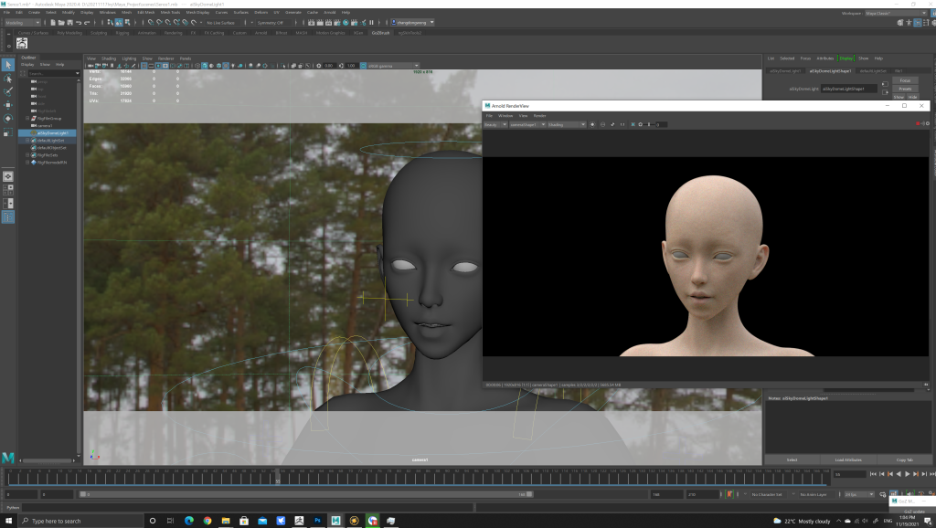
Task: Open Photoshop from the Windows taskbar
Action: pos(317,521)
